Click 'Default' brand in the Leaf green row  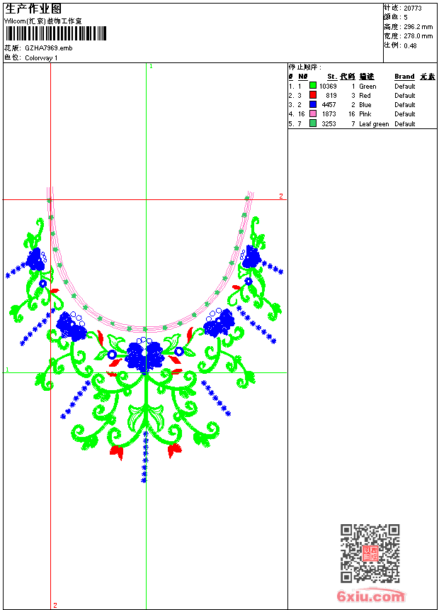click(405, 124)
